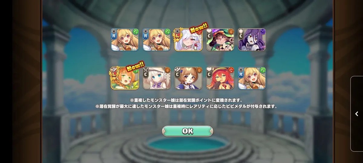
Task: Expand the side panel arrow on right edge
Action: click(357, 114)
